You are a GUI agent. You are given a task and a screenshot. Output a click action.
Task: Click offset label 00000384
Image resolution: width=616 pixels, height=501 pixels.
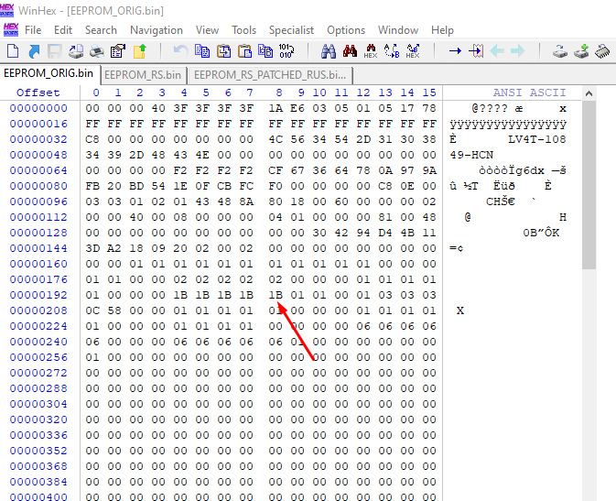[x=38, y=482]
